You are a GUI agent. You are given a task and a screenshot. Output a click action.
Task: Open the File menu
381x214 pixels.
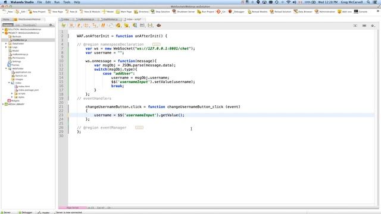39,2
